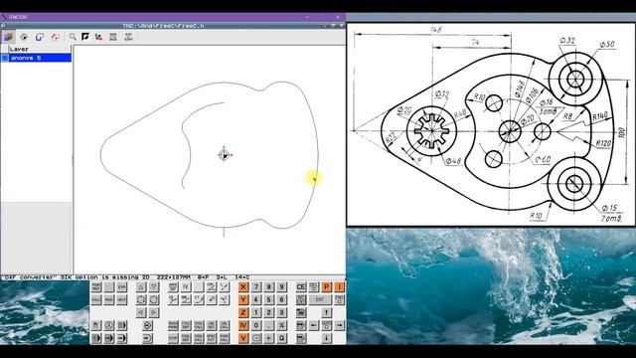This screenshot has width=636, height=358.
Task: Click the CALC key on keypad
Action: click(x=96, y=299)
